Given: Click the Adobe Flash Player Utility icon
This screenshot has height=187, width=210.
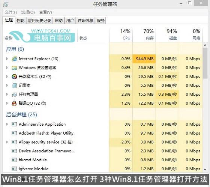Looking at the screenshot, I should coord(14,133).
